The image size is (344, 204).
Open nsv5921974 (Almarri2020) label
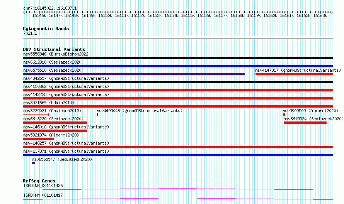(x=51, y=135)
